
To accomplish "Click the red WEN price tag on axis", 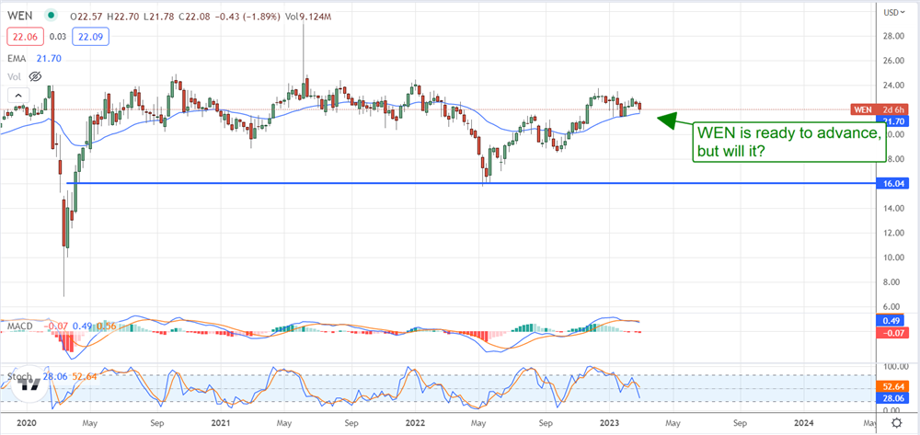I will (x=864, y=109).
